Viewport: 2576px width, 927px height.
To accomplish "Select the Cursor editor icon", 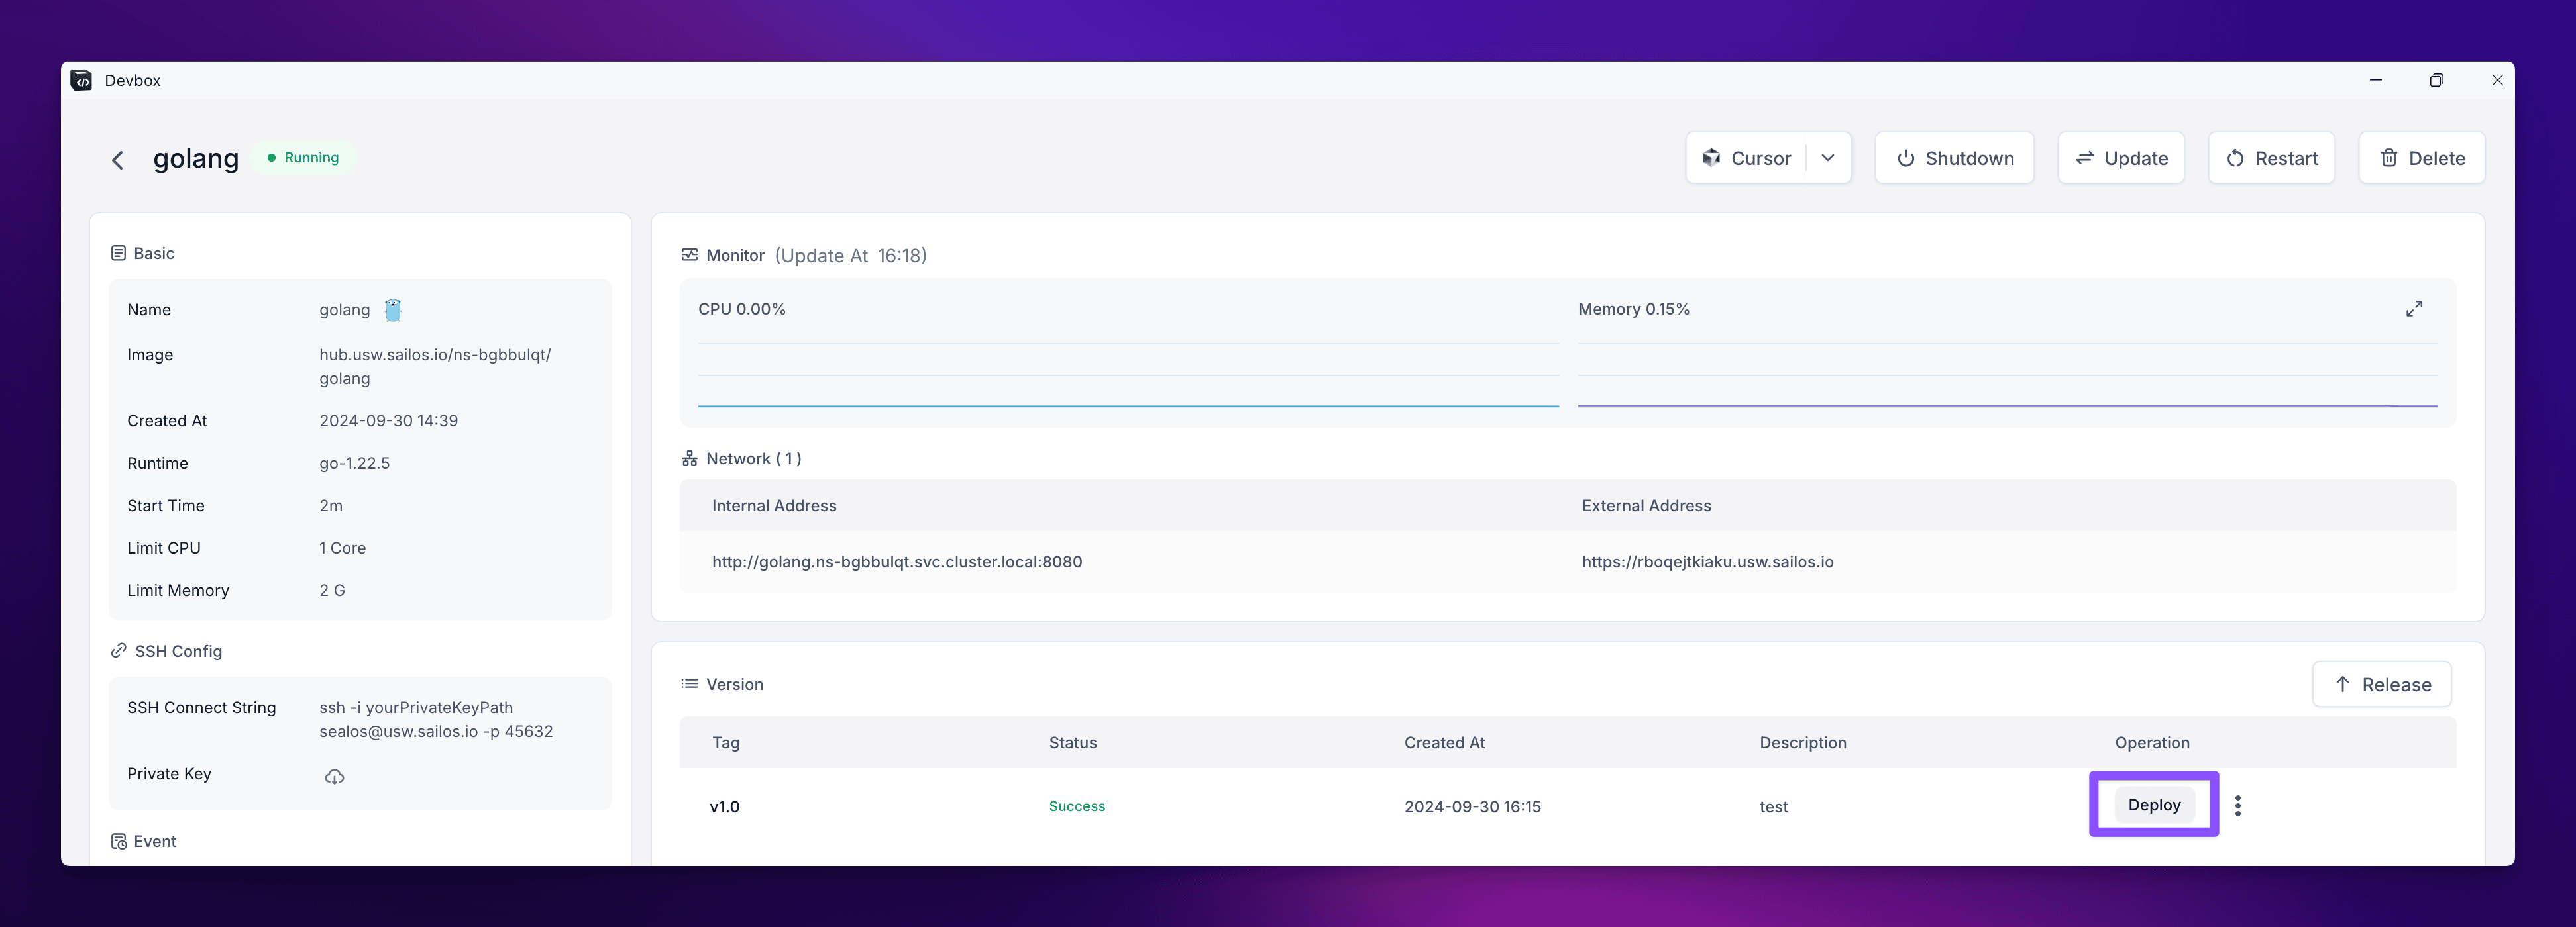I will pyautogui.click(x=1712, y=158).
